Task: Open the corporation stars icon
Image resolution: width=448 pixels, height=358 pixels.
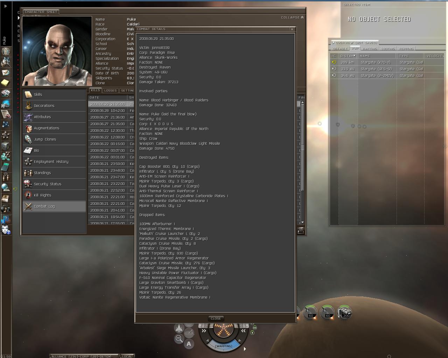Action: point(6,135)
